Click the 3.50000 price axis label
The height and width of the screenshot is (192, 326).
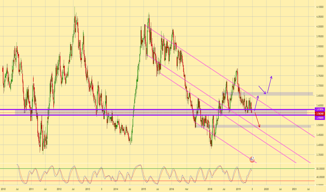tap(320, 125)
